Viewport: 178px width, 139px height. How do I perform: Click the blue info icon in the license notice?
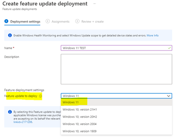coord(10,112)
